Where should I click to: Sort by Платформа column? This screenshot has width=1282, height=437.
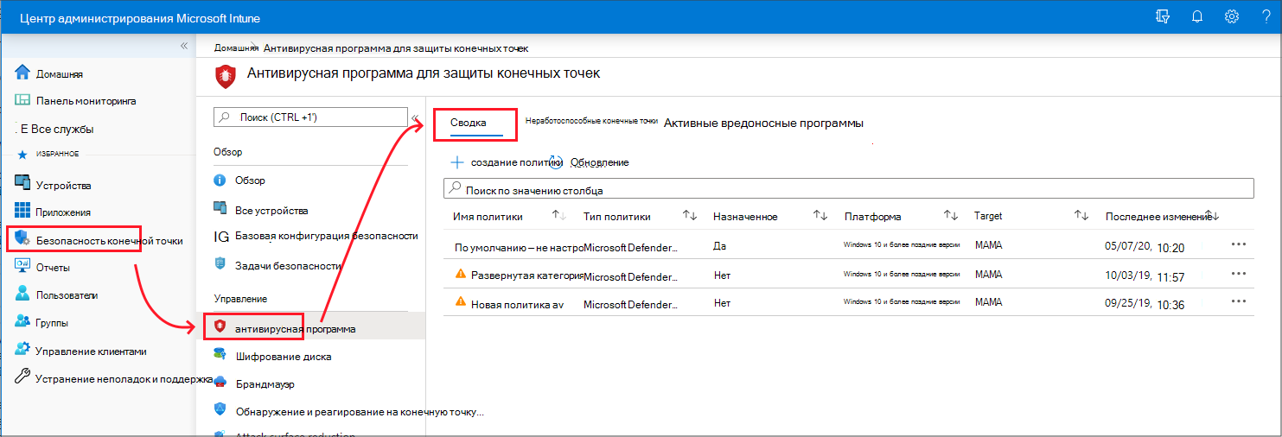951,216
